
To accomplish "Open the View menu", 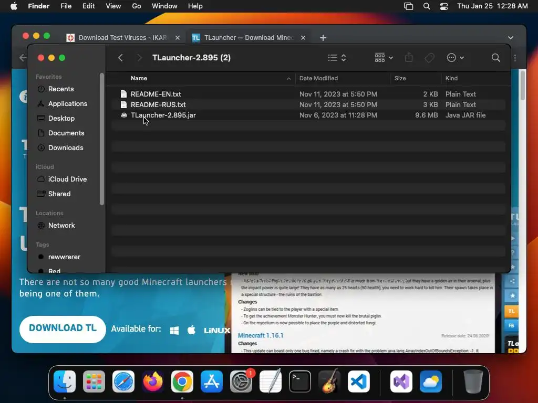I will (113, 6).
